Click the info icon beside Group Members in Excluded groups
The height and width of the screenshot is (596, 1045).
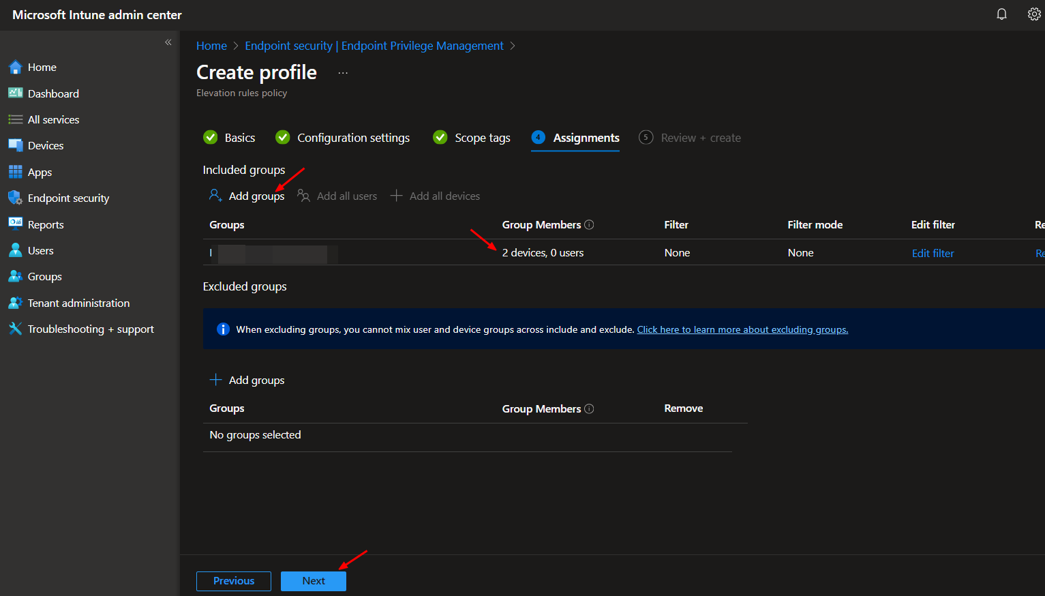pyautogui.click(x=589, y=408)
